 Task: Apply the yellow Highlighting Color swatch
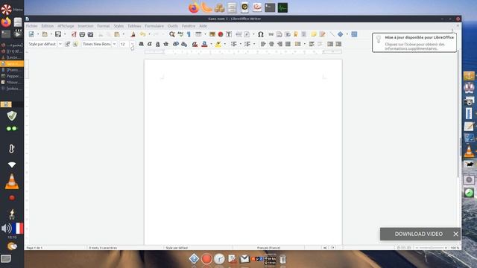pos(218,44)
